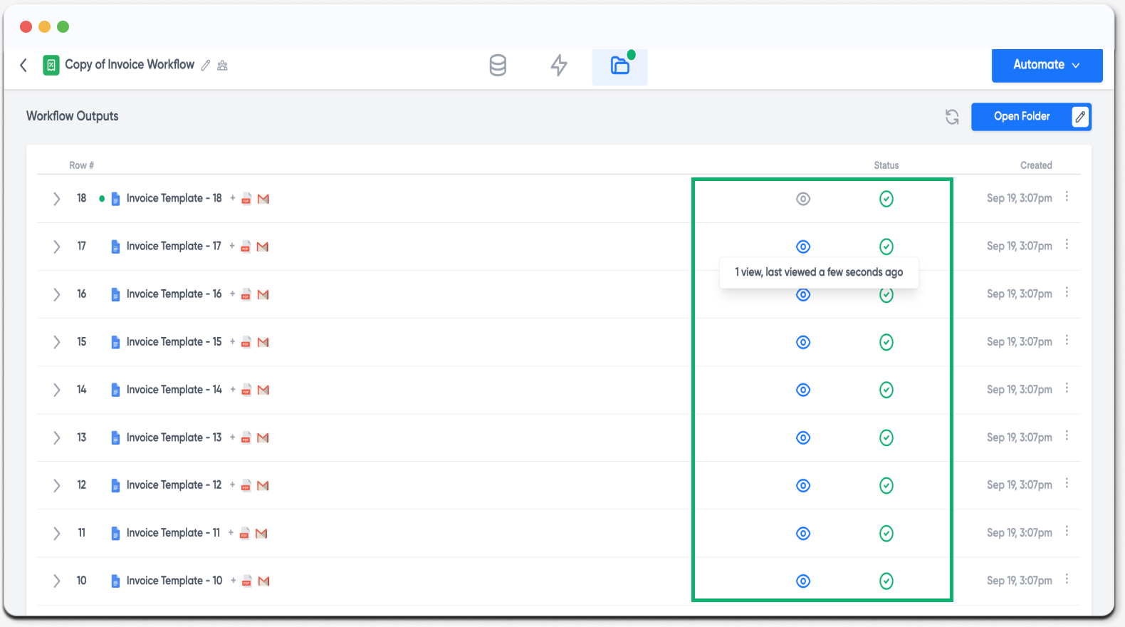Click the view eye icon for row 18

tap(803, 199)
